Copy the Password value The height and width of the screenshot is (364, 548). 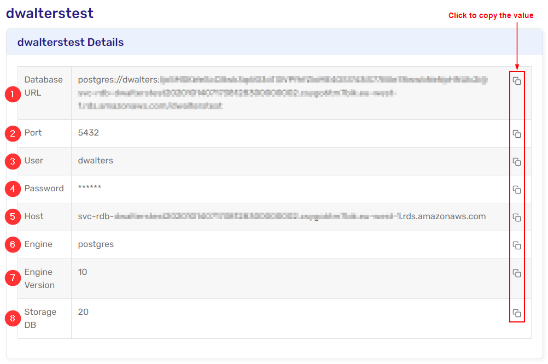(x=517, y=190)
